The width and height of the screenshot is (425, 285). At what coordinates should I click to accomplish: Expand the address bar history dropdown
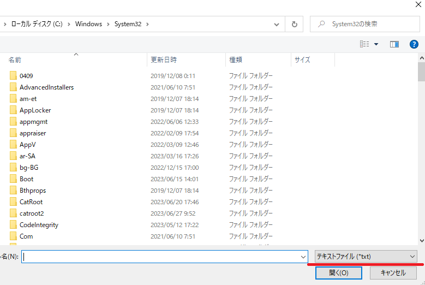point(277,25)
